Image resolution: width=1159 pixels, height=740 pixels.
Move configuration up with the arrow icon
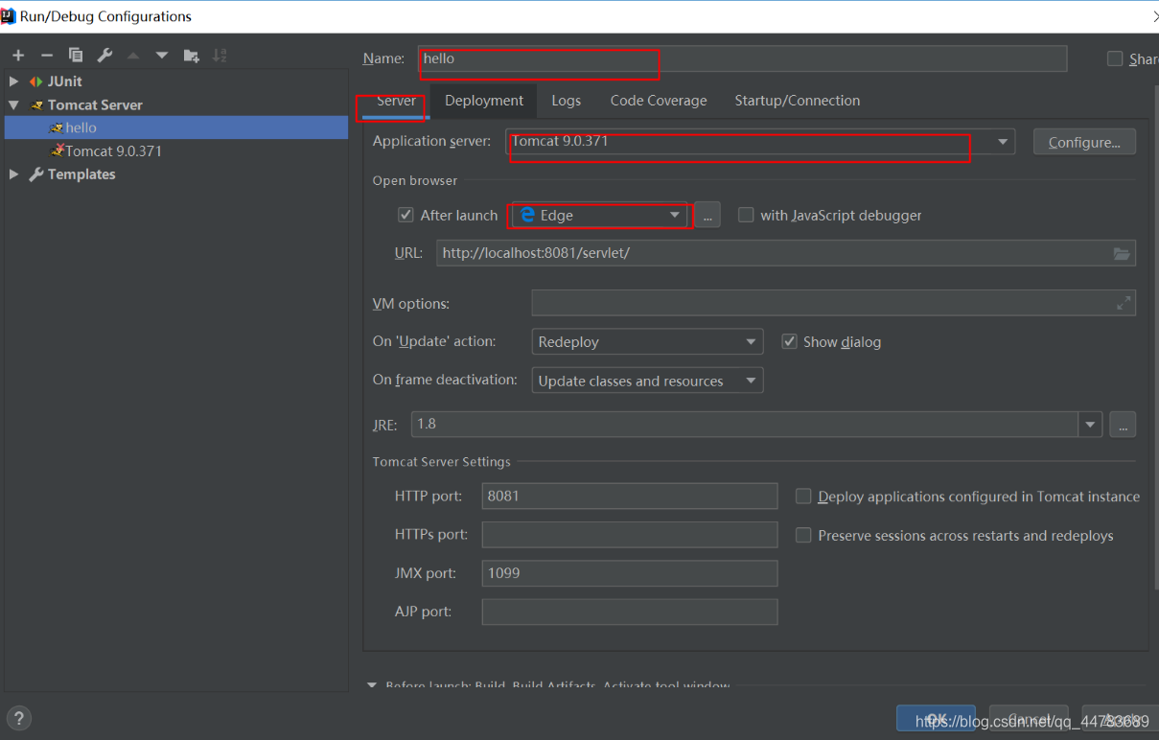pyautogui.click(x=133, y=56)
